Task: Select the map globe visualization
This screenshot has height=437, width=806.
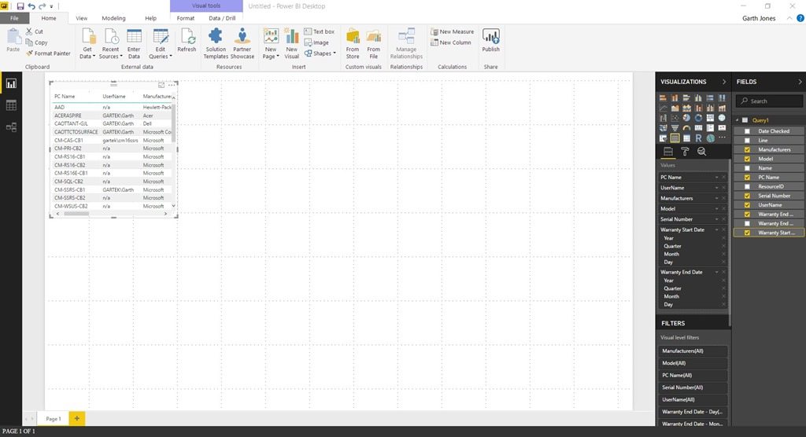Action: point(723,118)
